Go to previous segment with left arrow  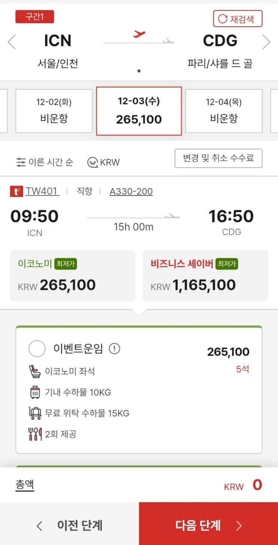tap(12, 42)
